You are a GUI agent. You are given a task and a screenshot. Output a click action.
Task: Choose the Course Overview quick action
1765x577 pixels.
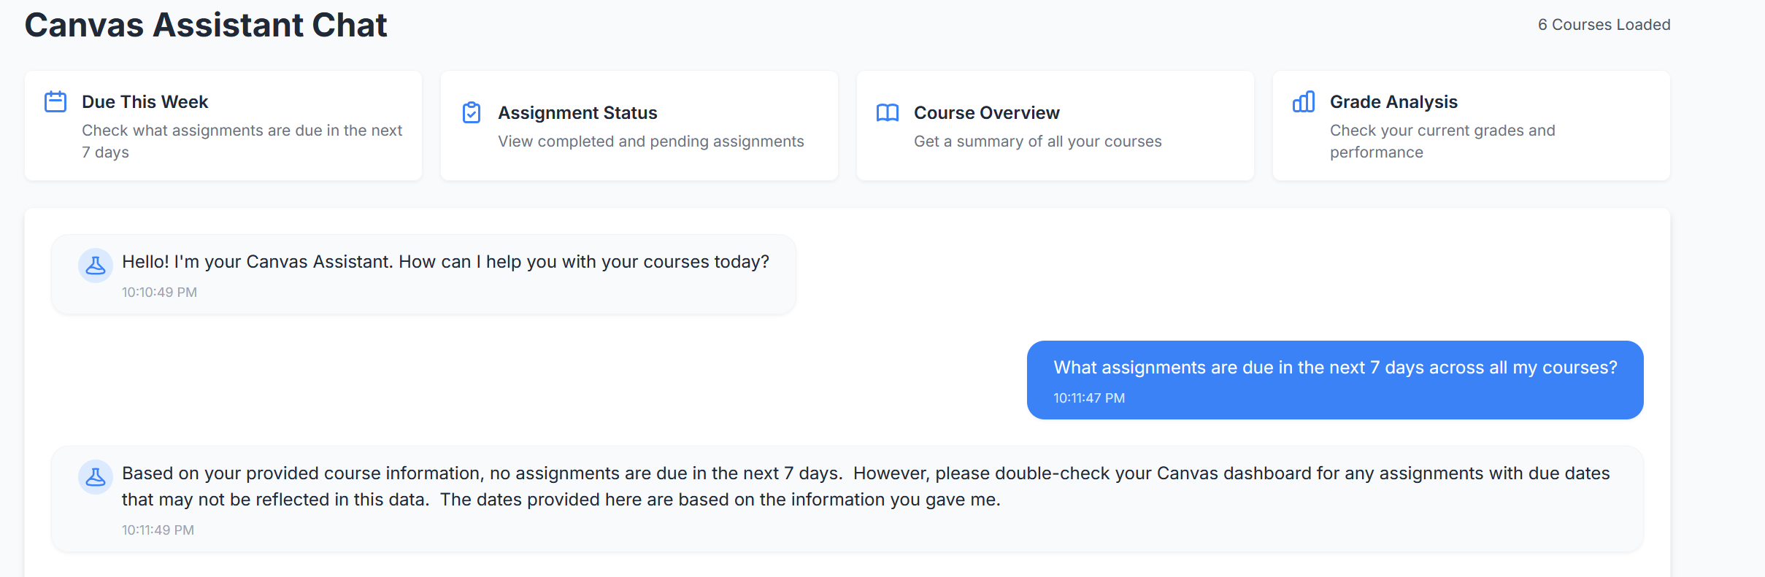(1055, 125)
